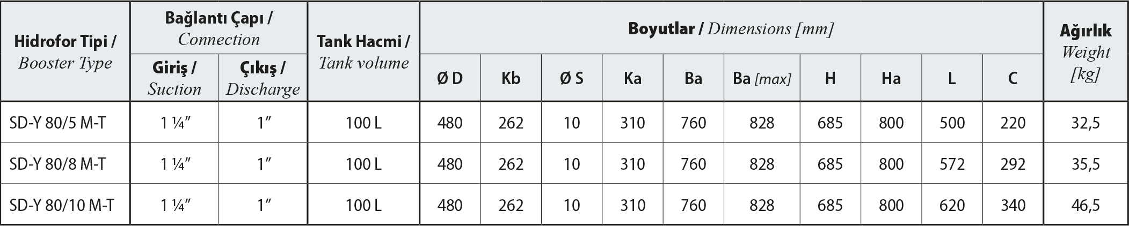Click weight value 32,5
This screenshot has height=226, width=1129.
1086,123
